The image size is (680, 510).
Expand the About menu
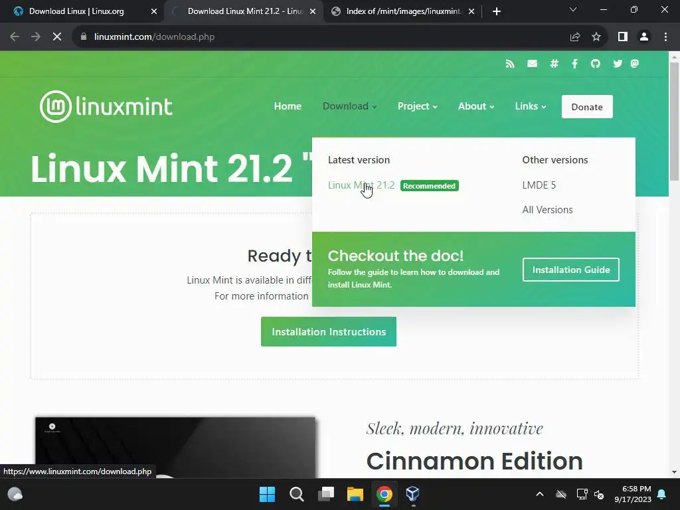pos(476,106)
